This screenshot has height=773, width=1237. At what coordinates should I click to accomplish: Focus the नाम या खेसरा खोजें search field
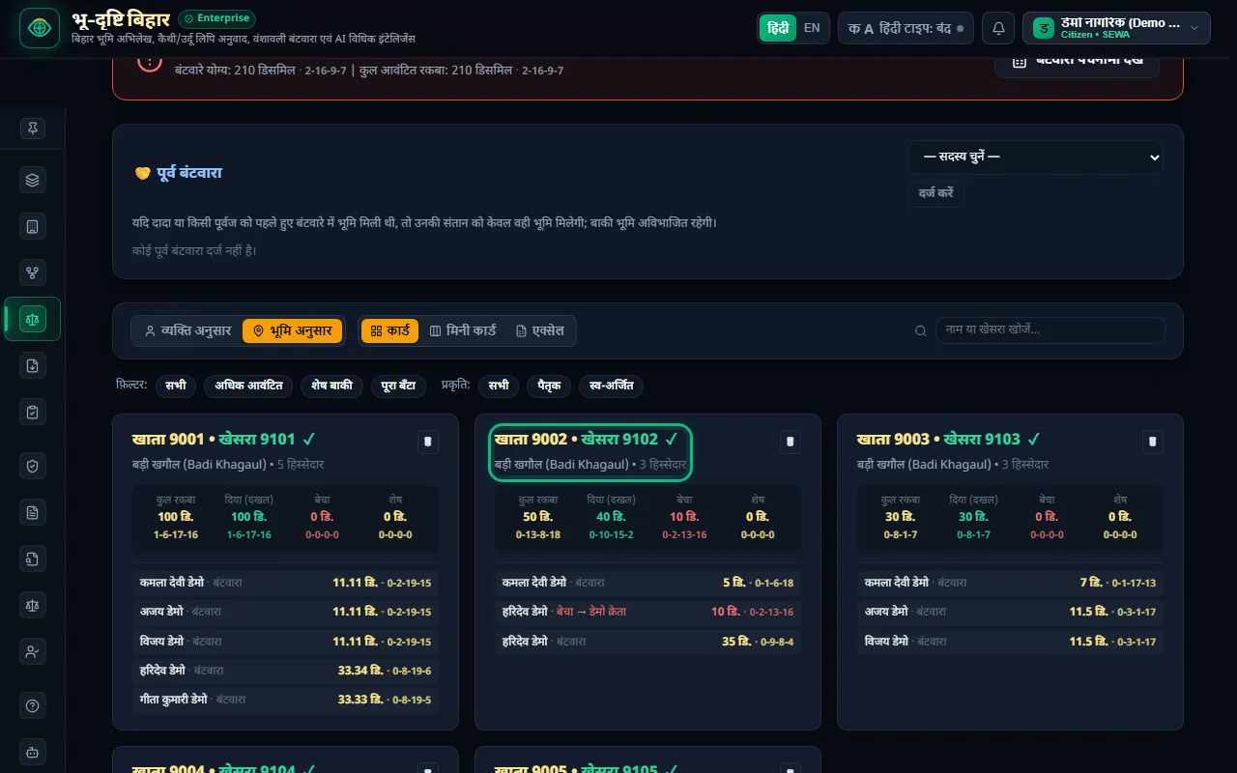pos(1050,330)
